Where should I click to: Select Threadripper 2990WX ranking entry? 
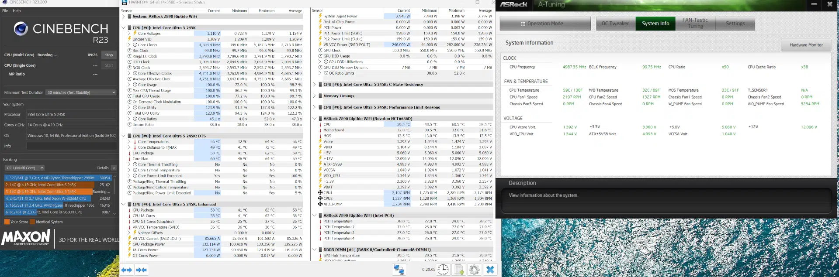pyautogui.click(x=58, y=178)
